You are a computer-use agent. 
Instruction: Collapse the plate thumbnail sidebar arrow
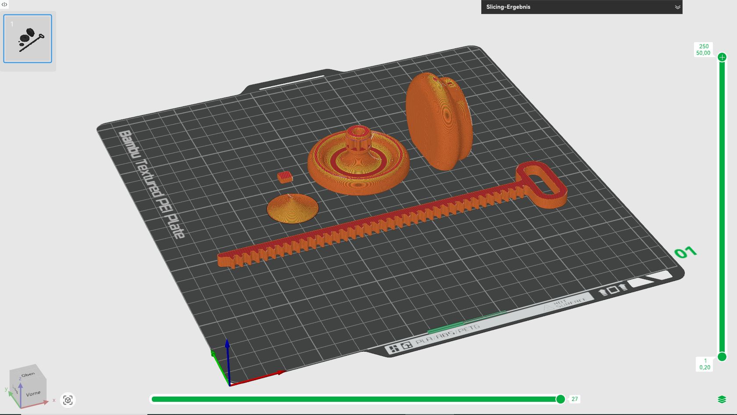tap(4, 4)
